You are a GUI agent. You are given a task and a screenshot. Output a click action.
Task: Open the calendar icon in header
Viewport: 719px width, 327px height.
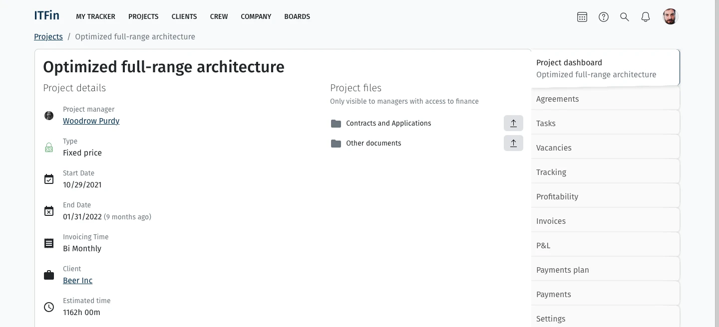[x=582, y=17]
